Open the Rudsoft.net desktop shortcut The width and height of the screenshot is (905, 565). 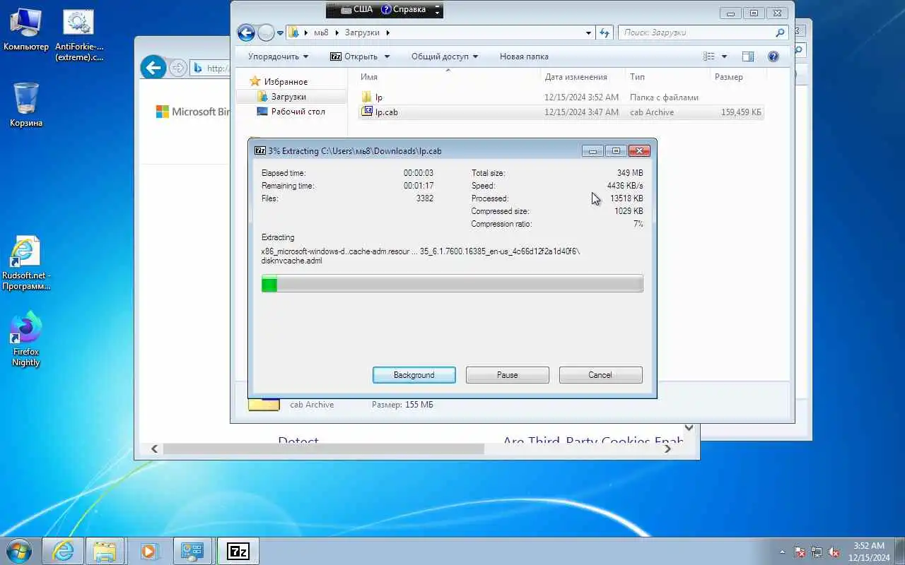click(x=26, y=263)
